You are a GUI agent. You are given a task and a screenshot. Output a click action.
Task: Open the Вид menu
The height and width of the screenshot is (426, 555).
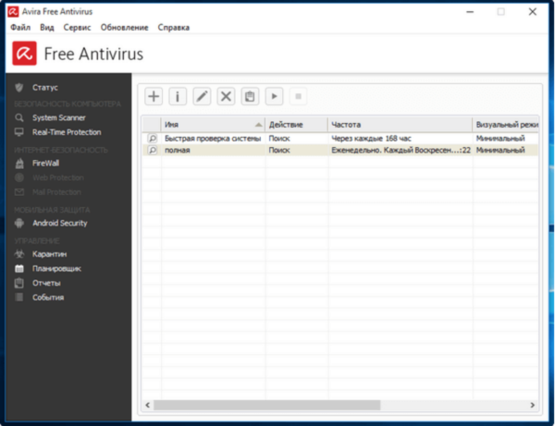point(47,27)
